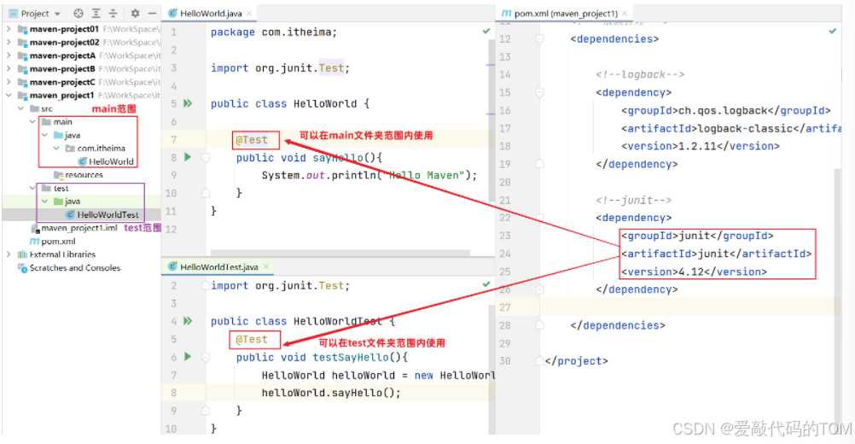Click the junit groupId line
Screen dimensions: 855x444
coord(697,237)
